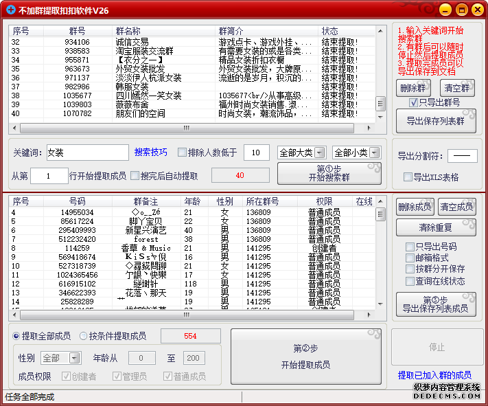
Task: Click the blue plus app icon in title bar
Action: (x=10, y=10)
